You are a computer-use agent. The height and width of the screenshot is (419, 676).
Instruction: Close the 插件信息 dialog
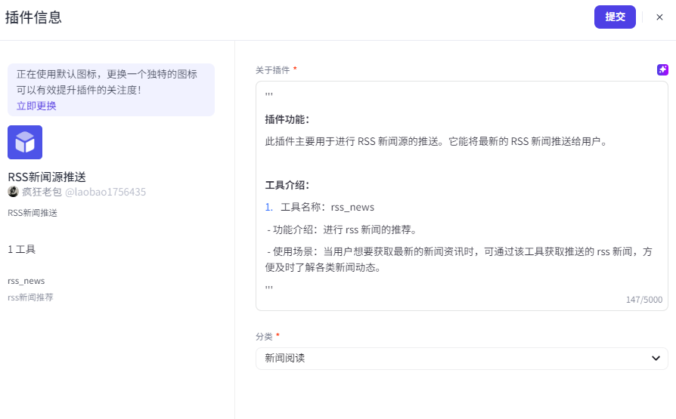click(x=659, y=17)
